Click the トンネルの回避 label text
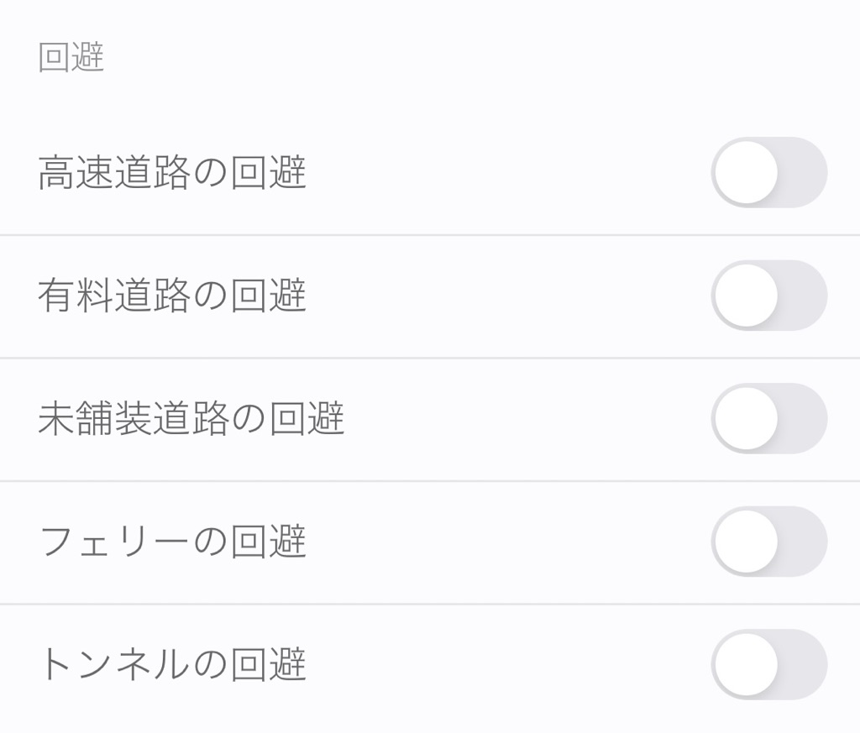The height and width of the screenshot is (733, 860). point(173,664)
